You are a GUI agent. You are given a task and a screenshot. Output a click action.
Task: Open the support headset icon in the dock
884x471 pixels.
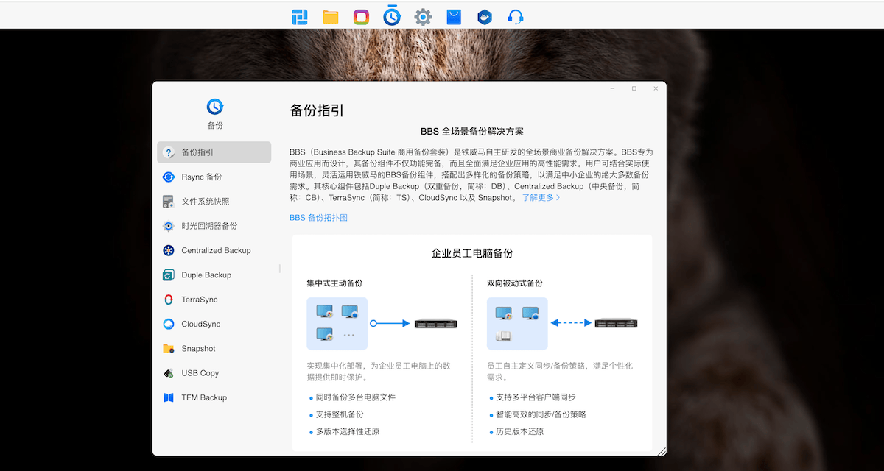(x=515, y=15)
